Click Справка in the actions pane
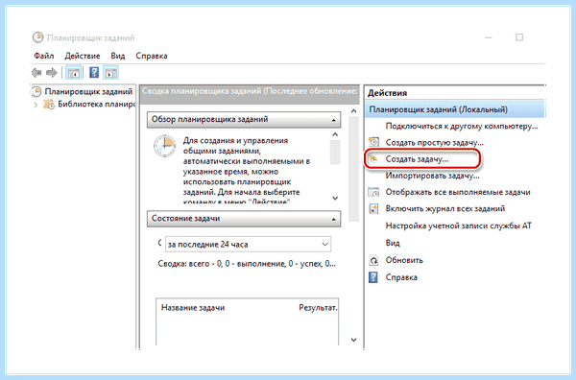 click(401, 277)
